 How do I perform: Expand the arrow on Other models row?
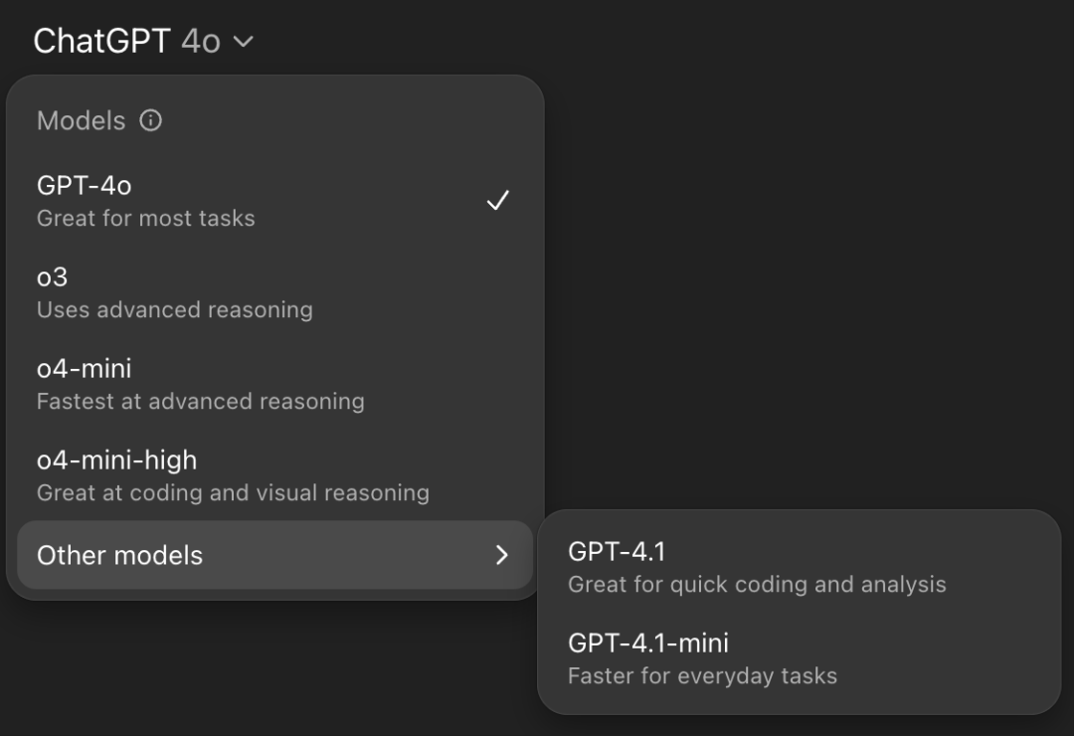[x=501, y=555]
